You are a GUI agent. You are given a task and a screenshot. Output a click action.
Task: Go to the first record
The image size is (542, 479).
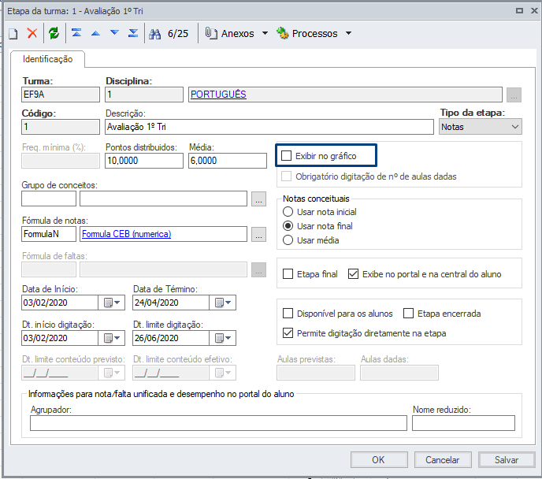76,34
